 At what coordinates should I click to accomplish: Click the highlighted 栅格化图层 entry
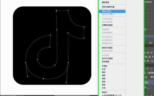click(112, 11)
